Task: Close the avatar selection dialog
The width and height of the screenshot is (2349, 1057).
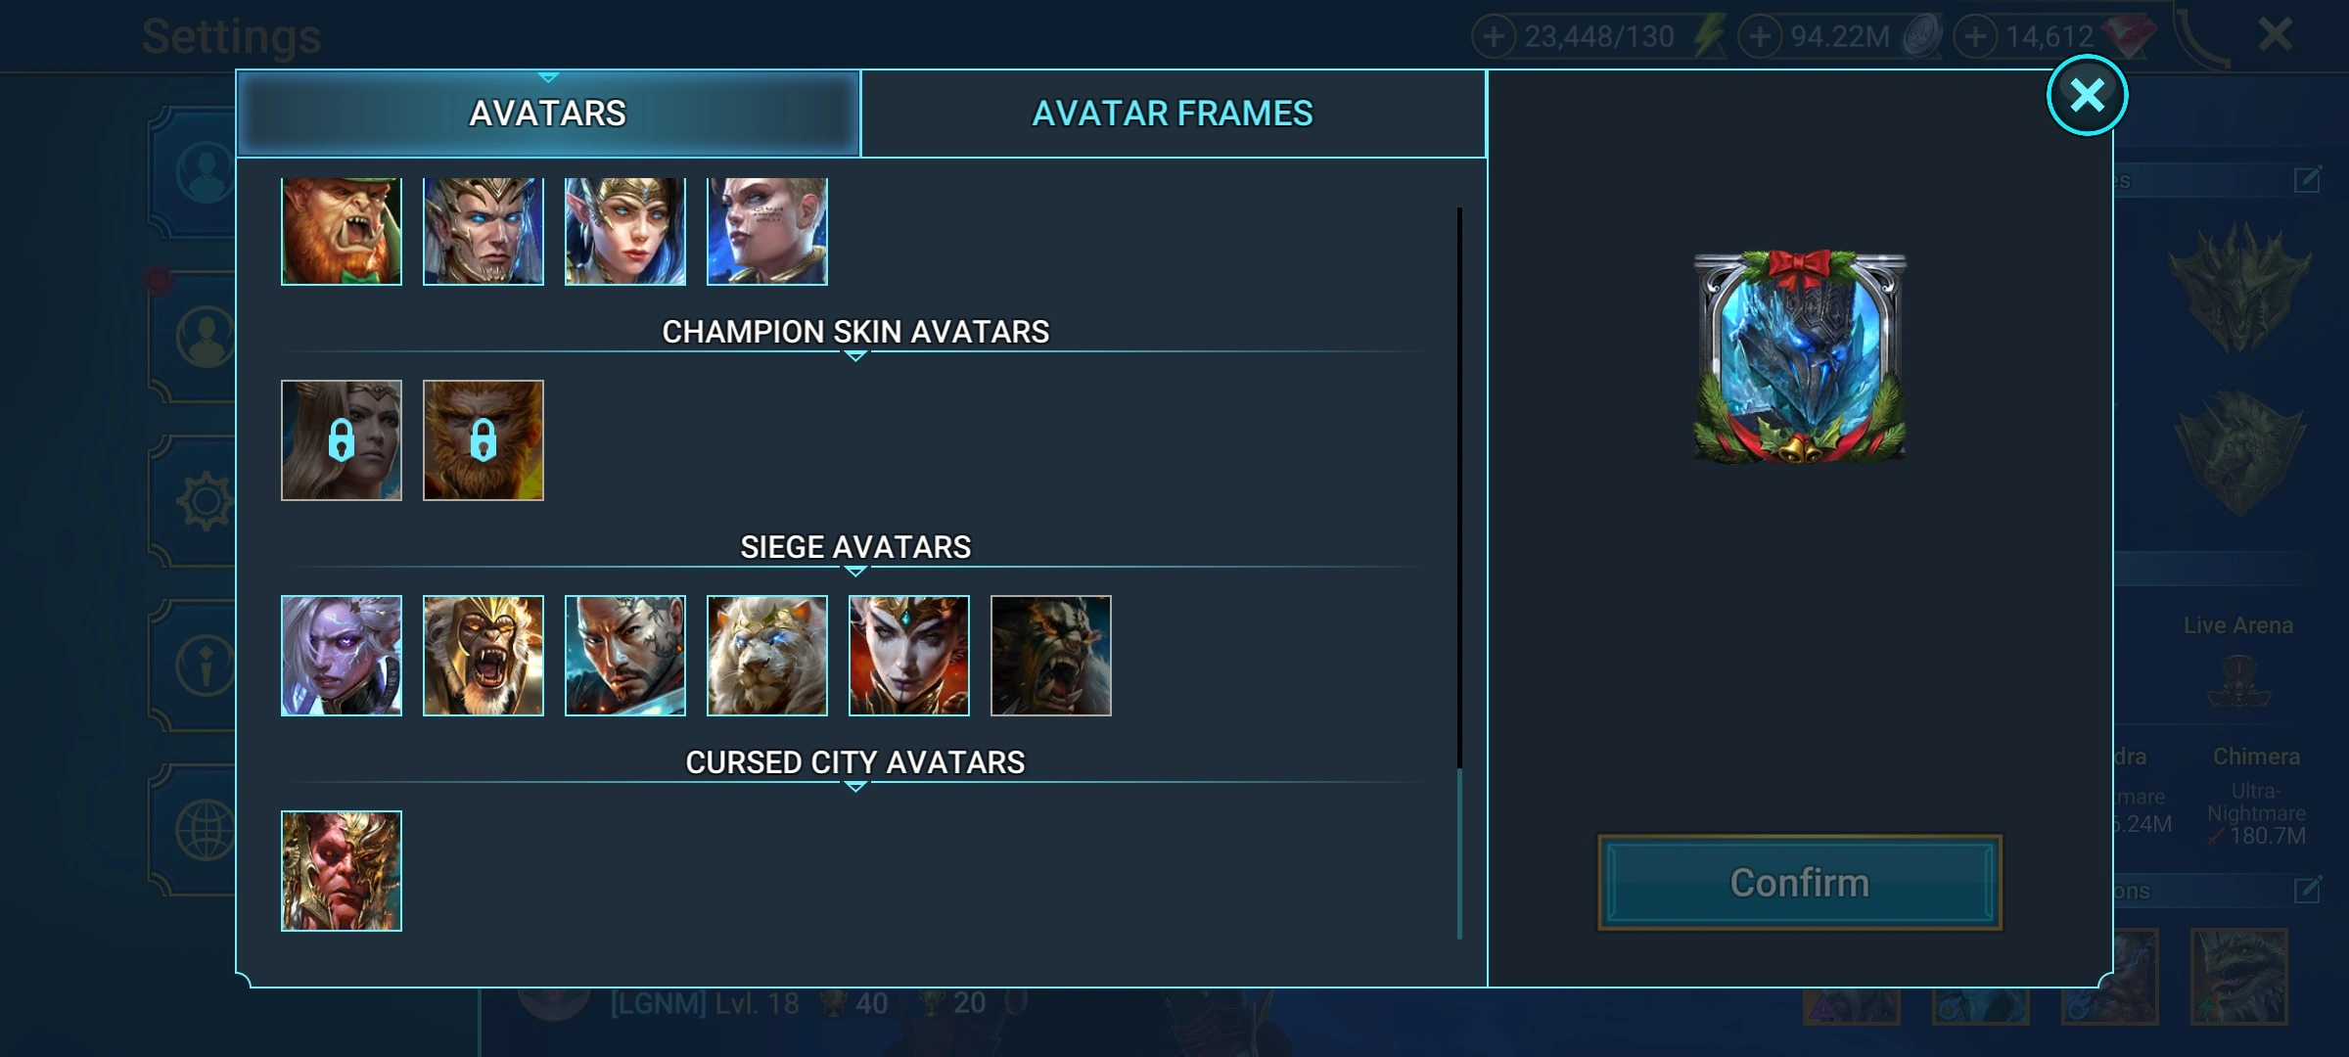Action: 2087,95
